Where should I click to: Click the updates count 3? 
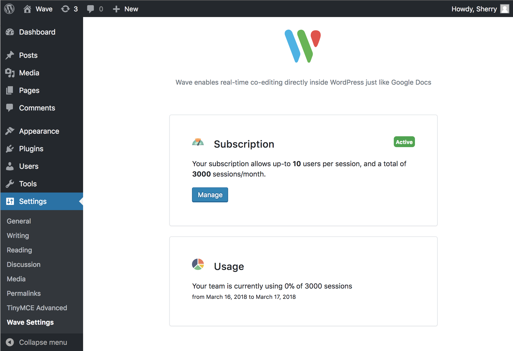tap(76, 9)
